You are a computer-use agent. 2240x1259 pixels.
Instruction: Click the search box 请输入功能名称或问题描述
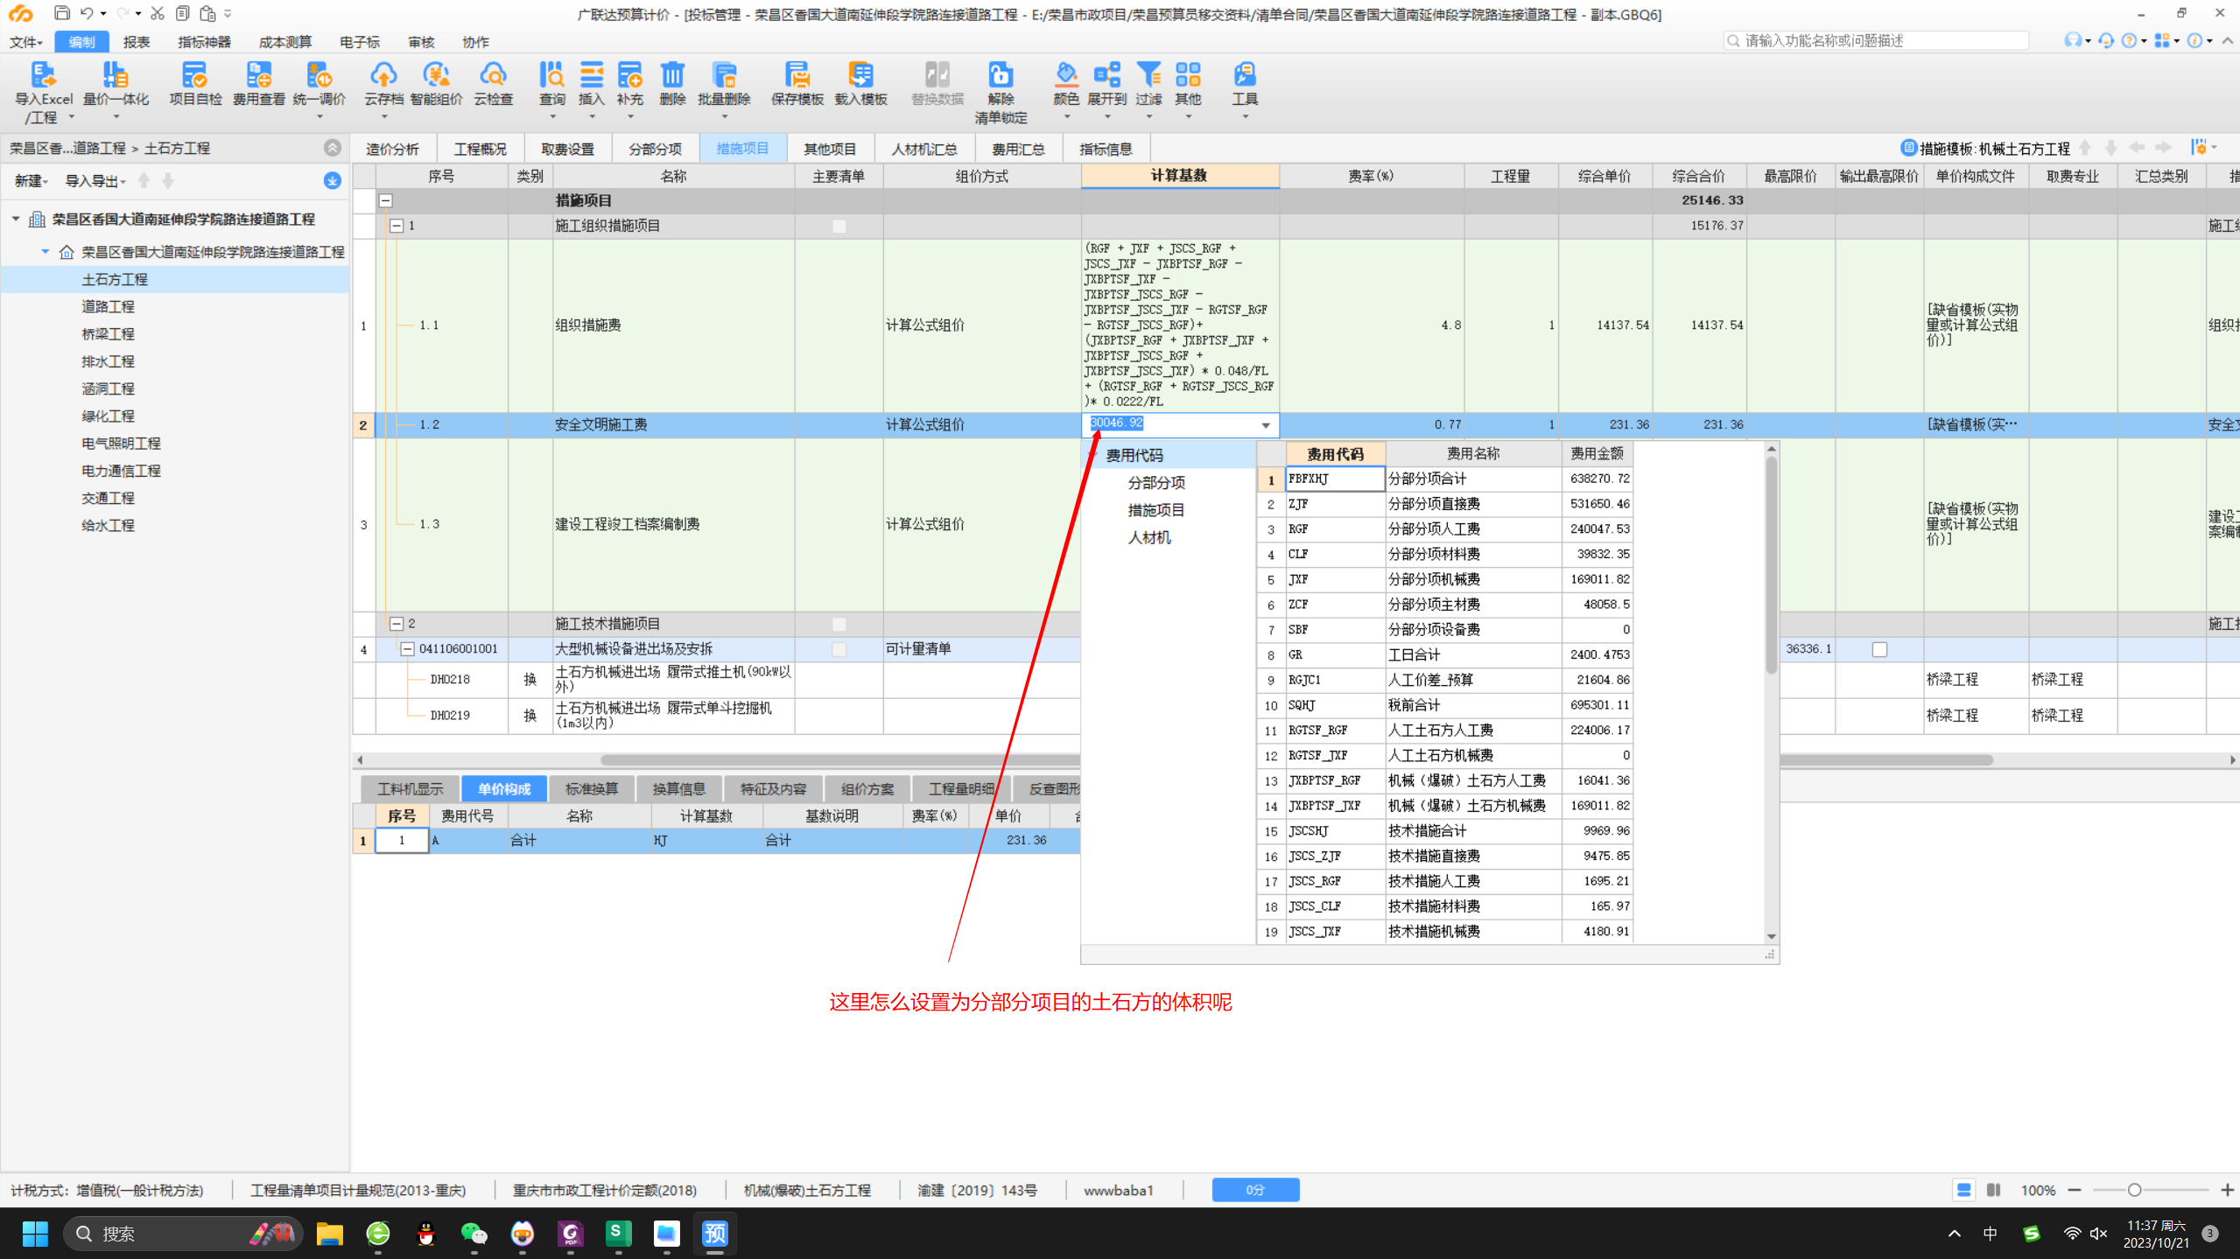pos(1877,40)
